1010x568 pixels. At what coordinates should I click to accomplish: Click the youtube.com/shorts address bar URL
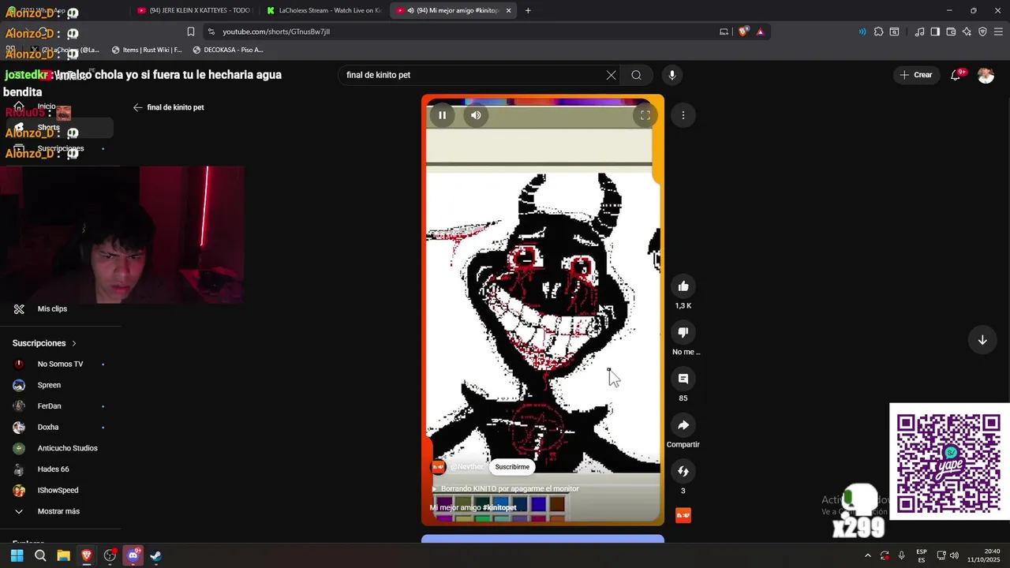(276, 32)
